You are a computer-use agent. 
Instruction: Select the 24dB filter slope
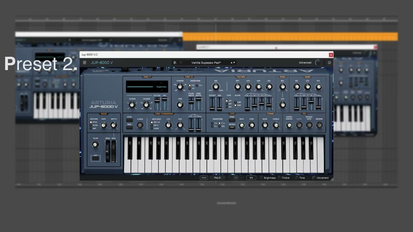[x=236, y=105]
